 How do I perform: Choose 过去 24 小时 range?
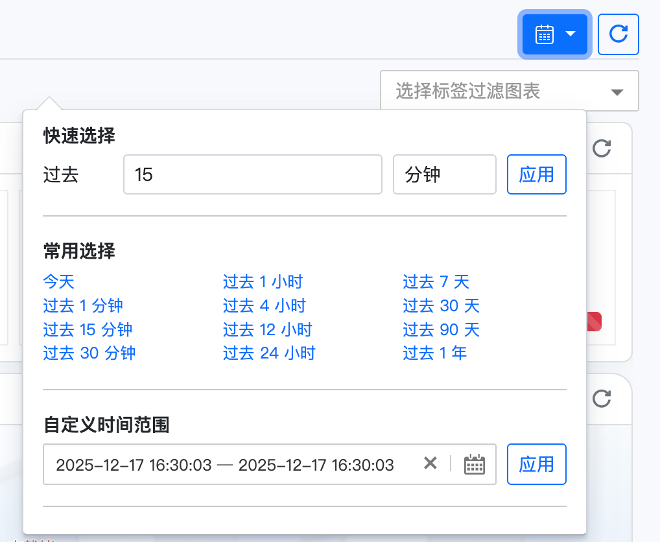click(269, 353)
